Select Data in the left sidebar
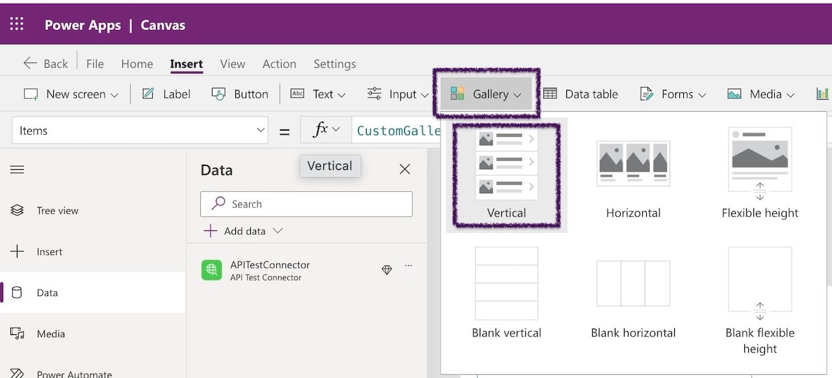This screenshot has width=832, height=378. pyautogui.click(x=92, y=293)
